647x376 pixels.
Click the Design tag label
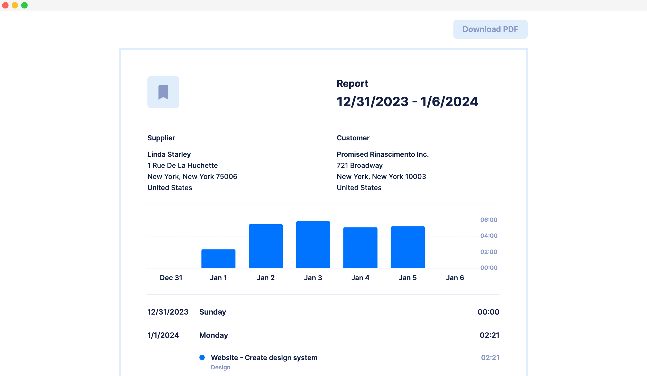coord(221,368)
